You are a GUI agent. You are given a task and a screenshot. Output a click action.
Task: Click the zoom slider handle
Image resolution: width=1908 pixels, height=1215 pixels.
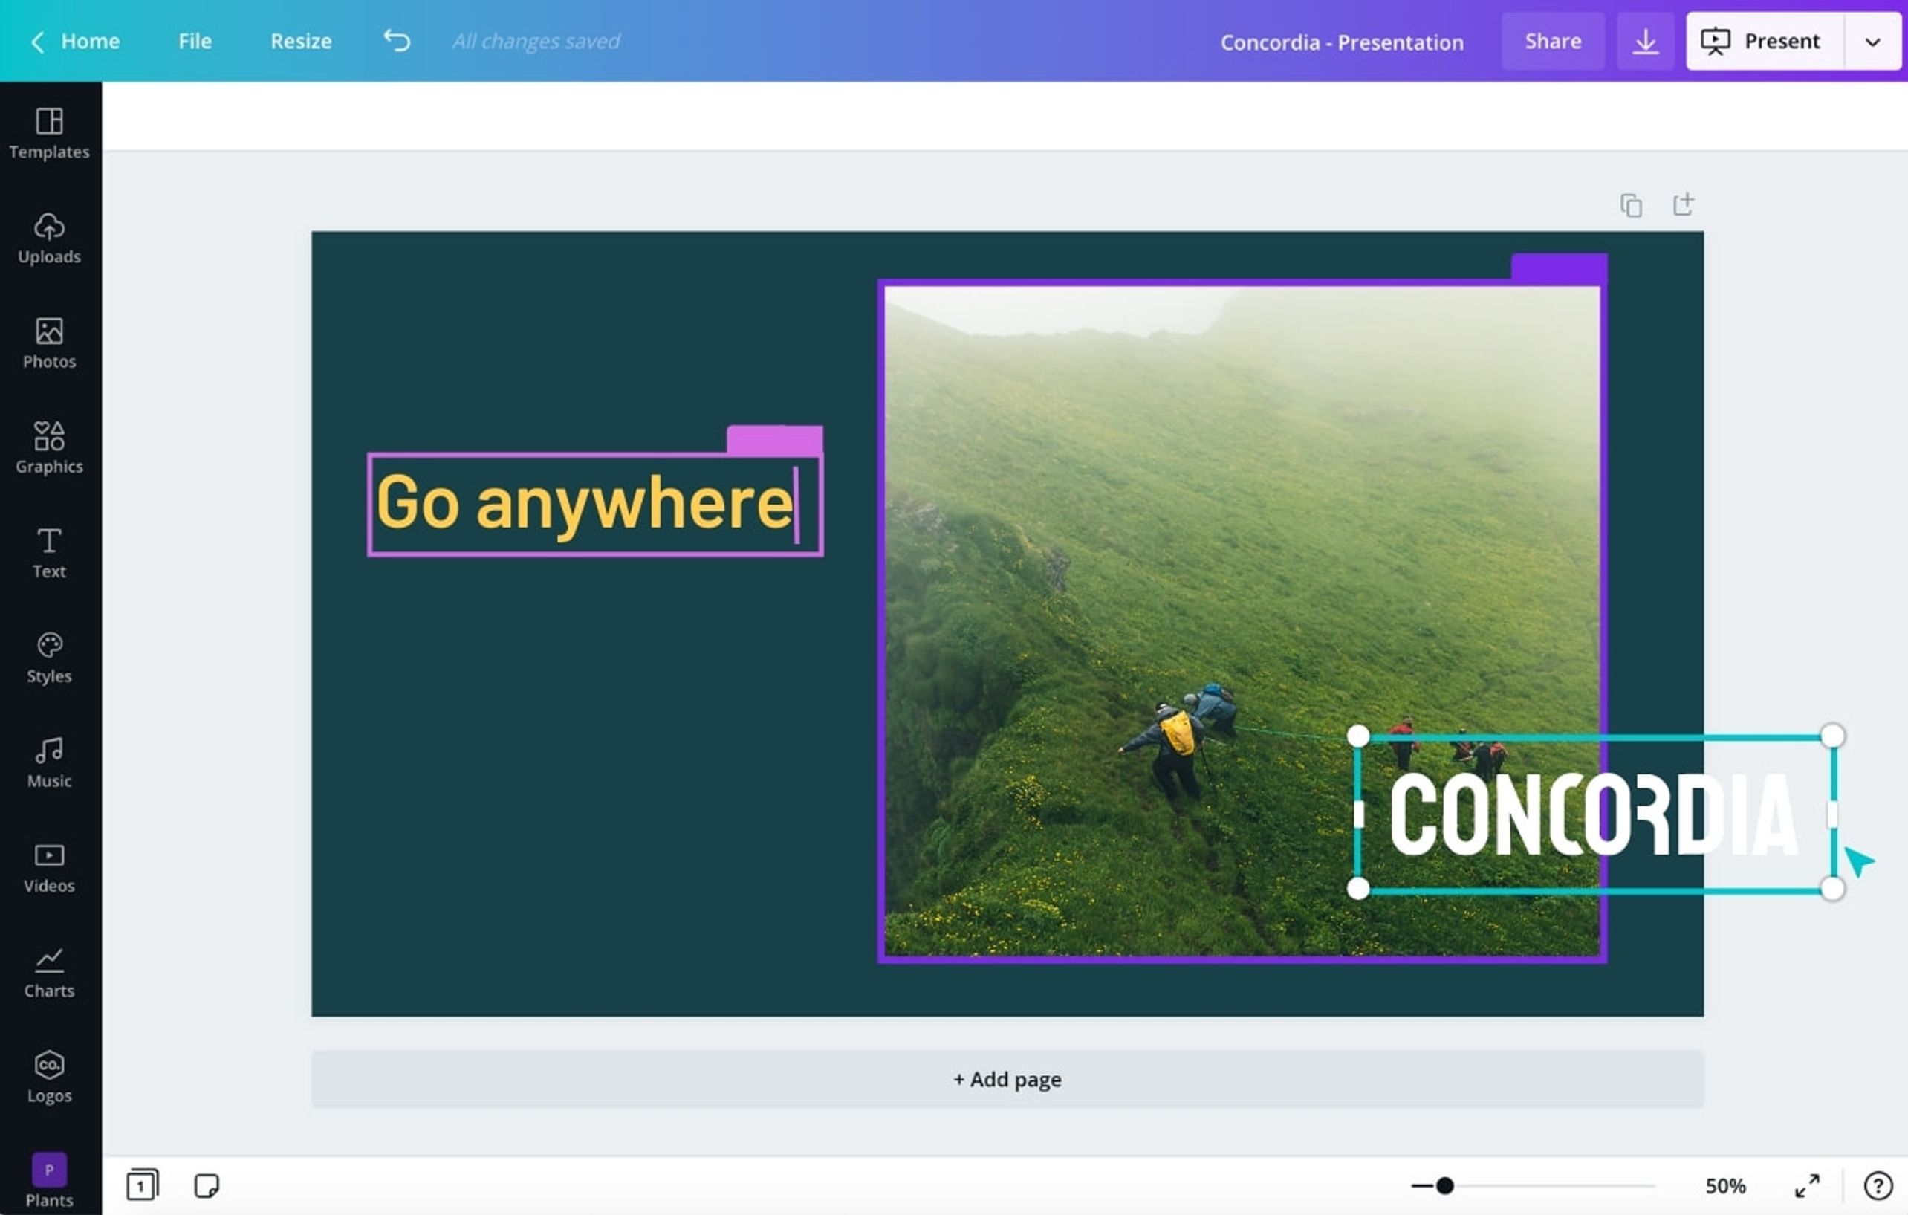[1444, 1186]
